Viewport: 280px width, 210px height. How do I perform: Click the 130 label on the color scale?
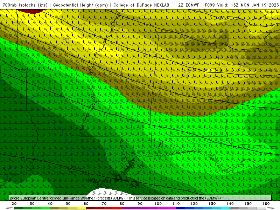pos(212,204)
